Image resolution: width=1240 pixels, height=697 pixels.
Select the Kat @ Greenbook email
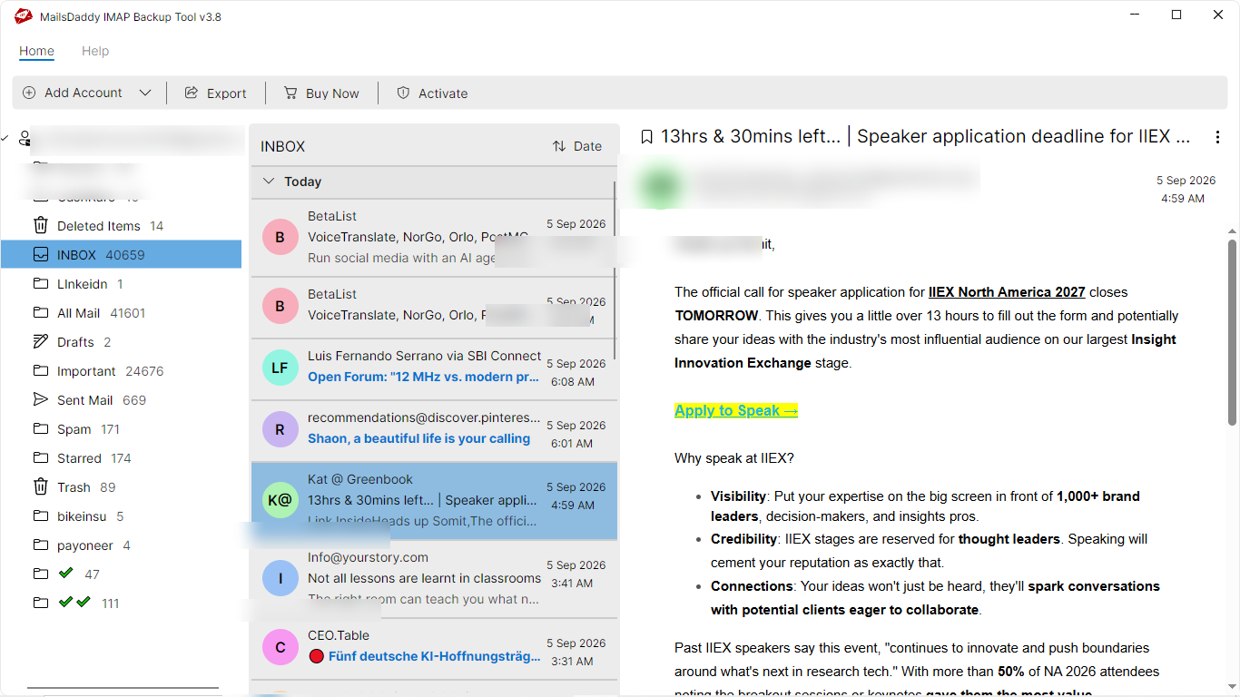point(434,501)
